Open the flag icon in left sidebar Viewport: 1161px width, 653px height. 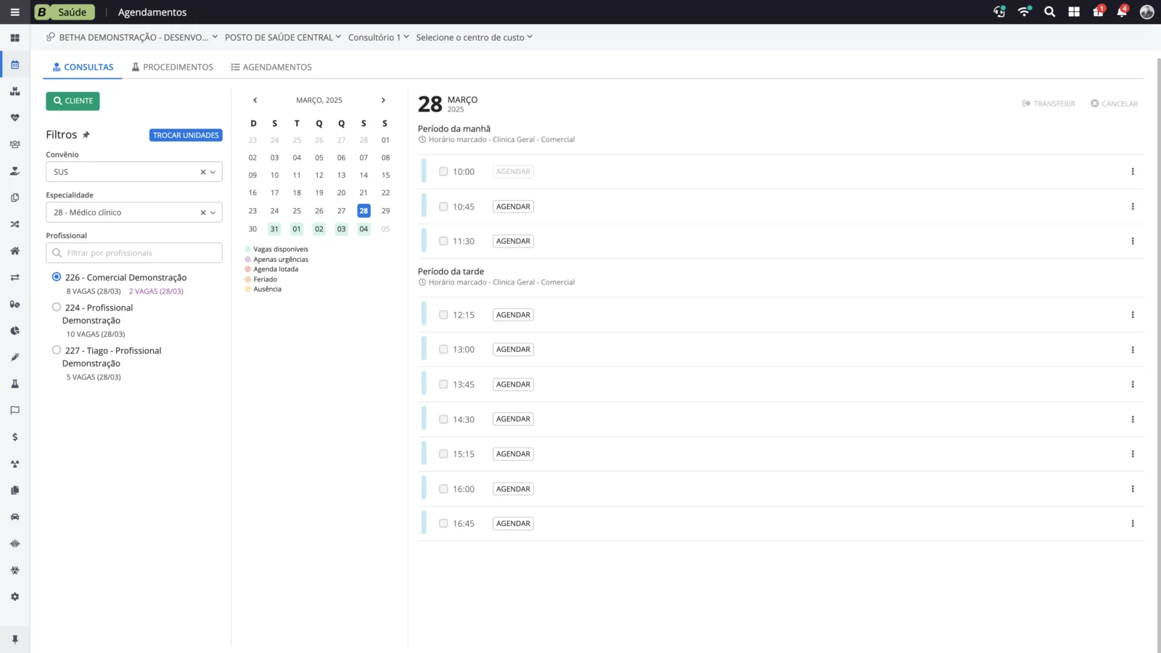(x=15, y=410)
